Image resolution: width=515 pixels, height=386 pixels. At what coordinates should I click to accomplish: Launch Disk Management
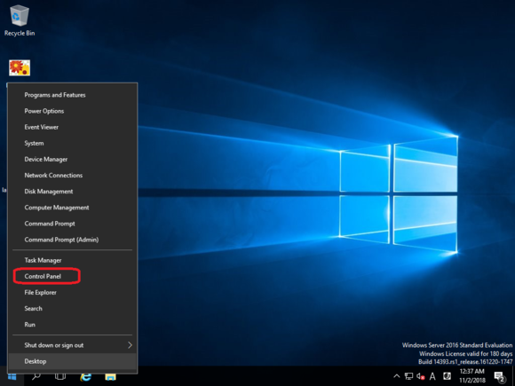[72, 192]
